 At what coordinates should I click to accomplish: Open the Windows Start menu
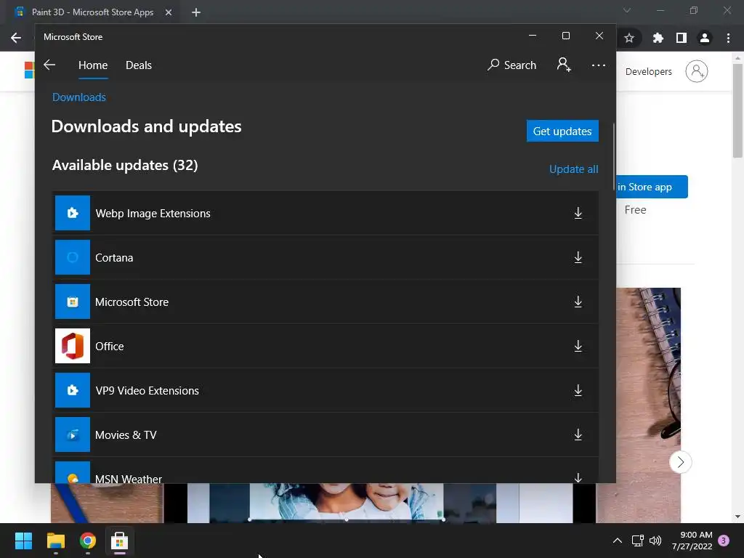[x=23, y=541]
